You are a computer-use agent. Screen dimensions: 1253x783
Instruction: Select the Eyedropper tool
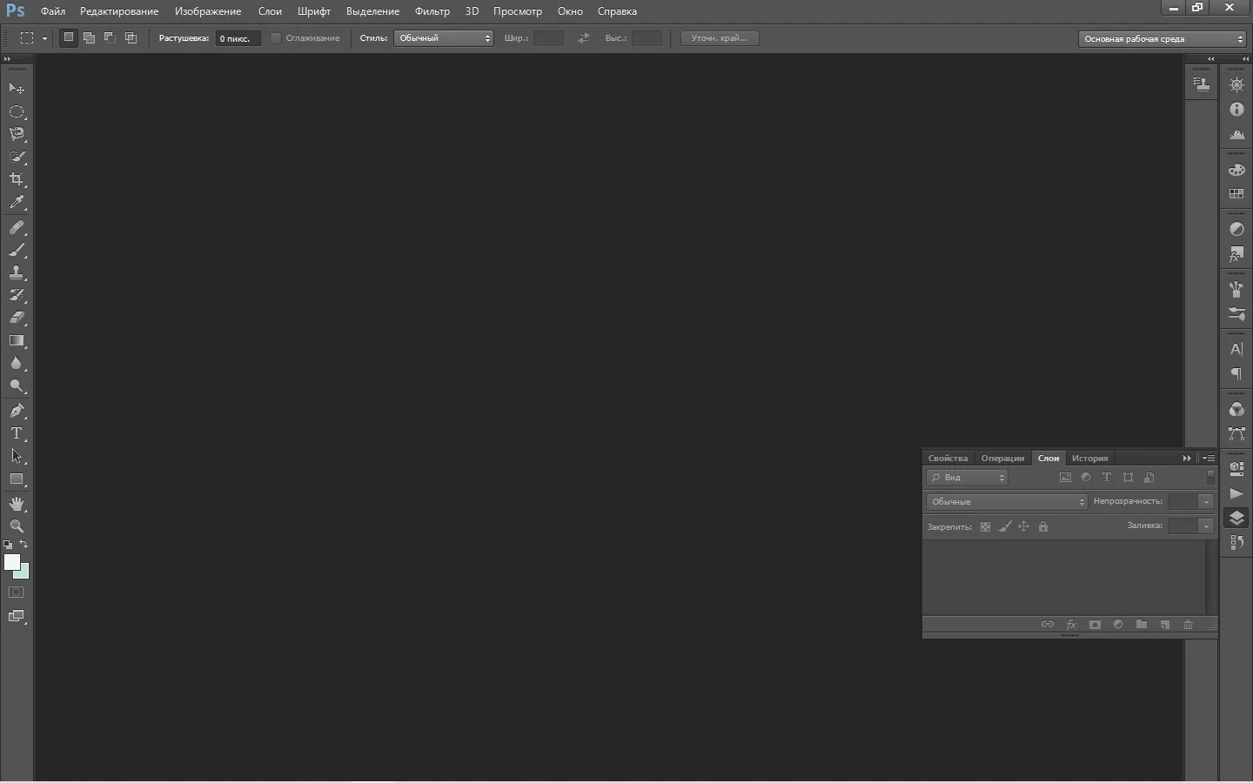tap(17, 203)
